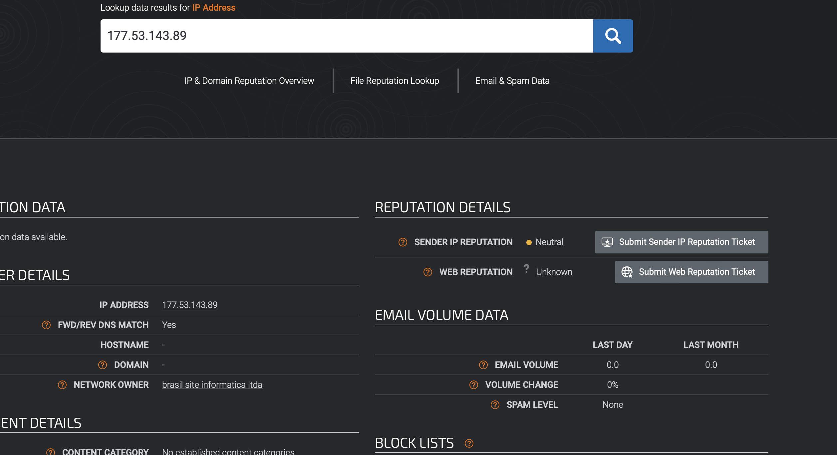Click the yellow Neutral reputation indicator
Image resolution: width=837 pixels, height=455 pixels.
(529, 242)
